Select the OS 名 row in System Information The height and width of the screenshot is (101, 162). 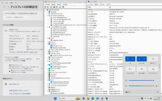coord(125,10)
